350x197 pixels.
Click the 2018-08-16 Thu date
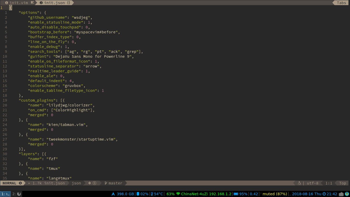click(307, 194)
